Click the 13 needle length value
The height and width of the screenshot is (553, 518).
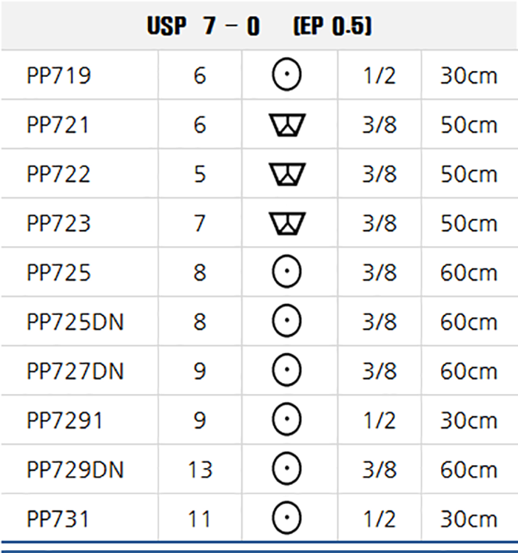(x=201, y=469)
